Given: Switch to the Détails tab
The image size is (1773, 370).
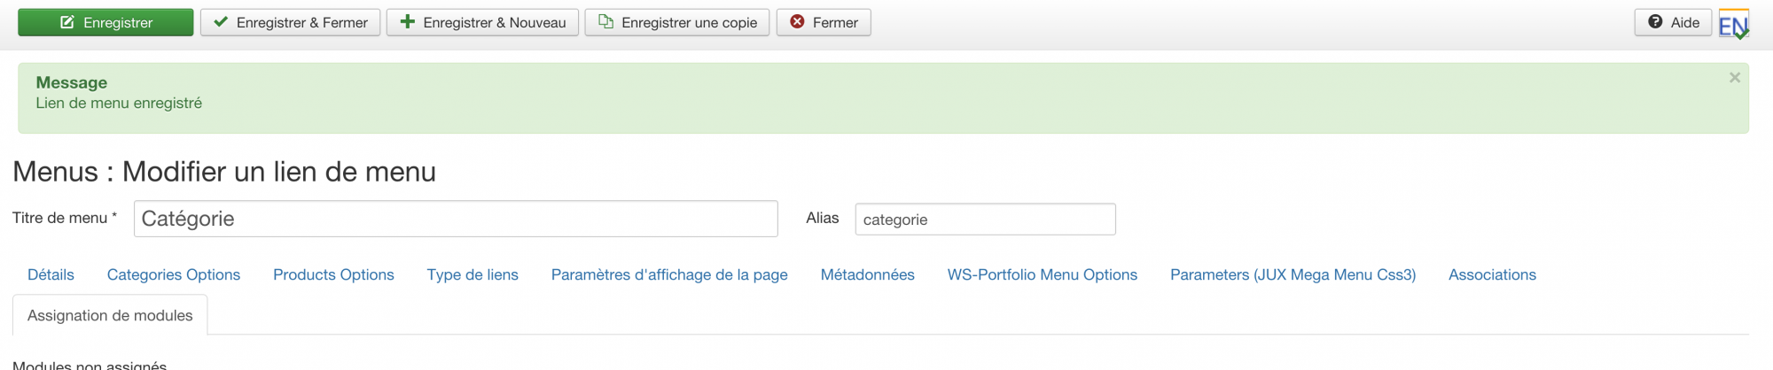Looking at the screenshot, I should point(51,274).
